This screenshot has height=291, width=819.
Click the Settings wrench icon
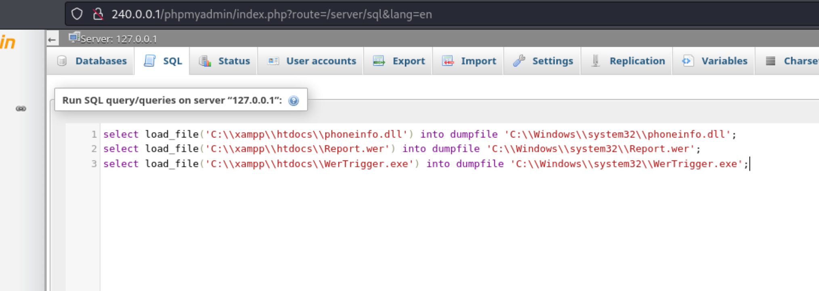[x=519, y=61]
